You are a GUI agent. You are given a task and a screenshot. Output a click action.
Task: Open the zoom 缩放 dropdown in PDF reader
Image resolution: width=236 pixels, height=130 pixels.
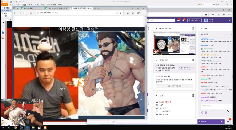coord(5,13)
